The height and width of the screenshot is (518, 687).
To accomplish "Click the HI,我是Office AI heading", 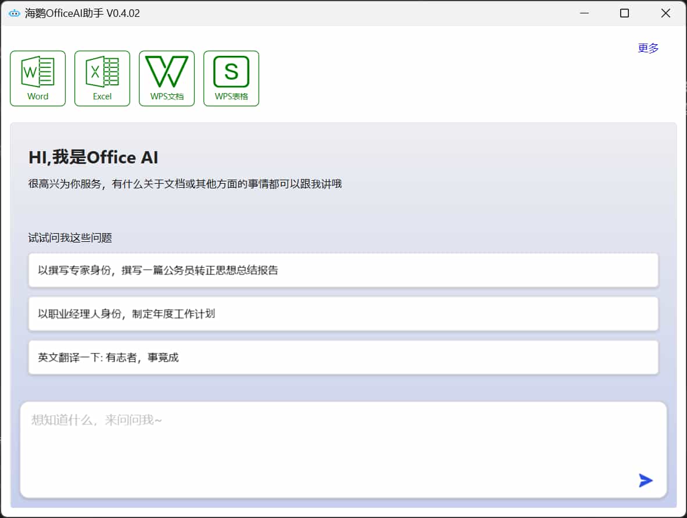I will click(94, 158).
